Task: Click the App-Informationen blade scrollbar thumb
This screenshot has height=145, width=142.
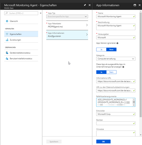Action: (141, 65)
